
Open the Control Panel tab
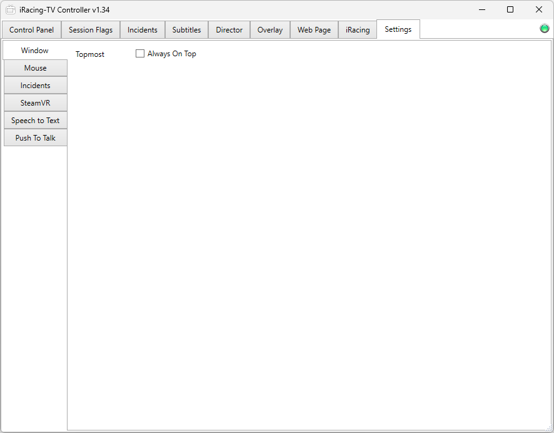click(x=31, y=29)
